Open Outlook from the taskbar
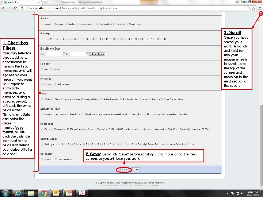The width and height of the screenshot is (263, 197). click(x=56, y=193)
